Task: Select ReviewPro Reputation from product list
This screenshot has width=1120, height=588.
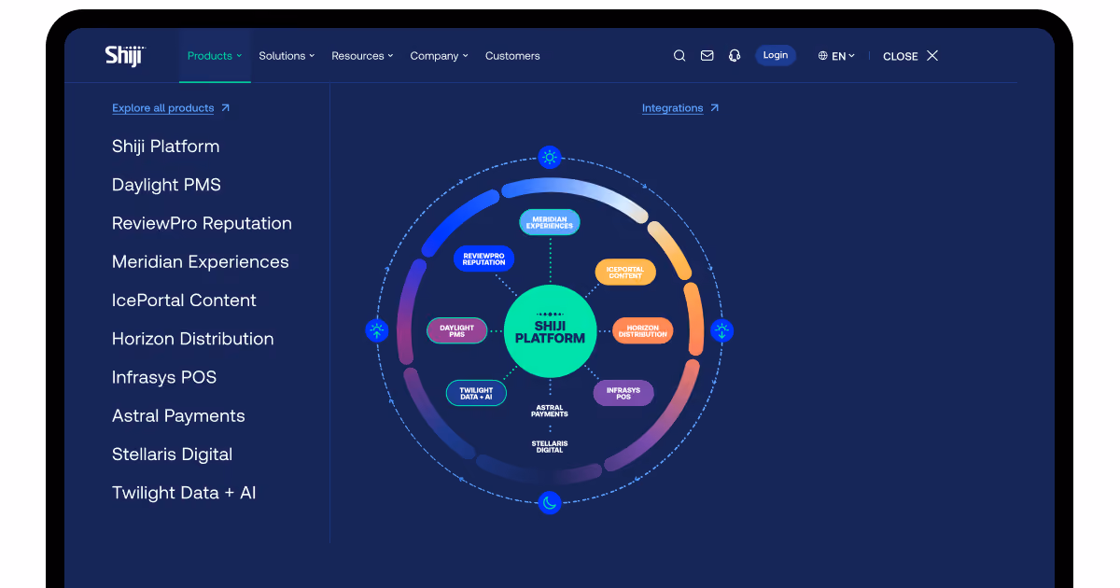Action: pos(202,223)
